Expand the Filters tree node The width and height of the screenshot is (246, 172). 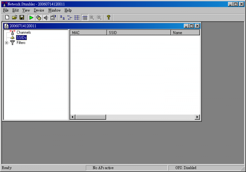(7, 43)
